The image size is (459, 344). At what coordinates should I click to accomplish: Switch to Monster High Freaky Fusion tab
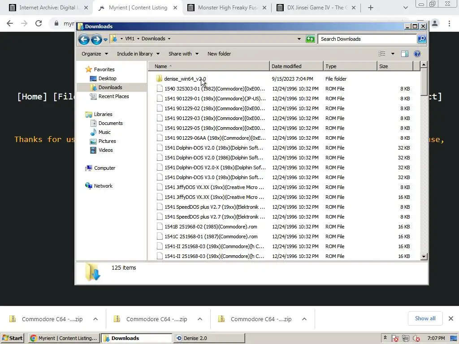point(227,8)
